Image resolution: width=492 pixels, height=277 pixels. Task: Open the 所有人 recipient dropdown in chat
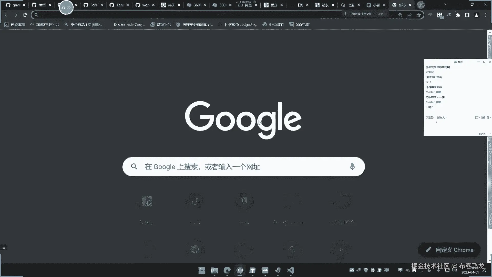tap(442, 117)
